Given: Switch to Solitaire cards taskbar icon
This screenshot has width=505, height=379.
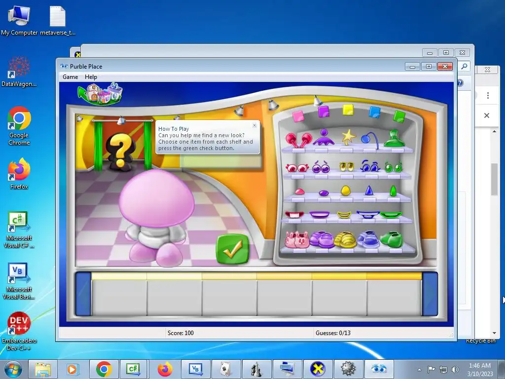Looking at the screenshot, I should point(226,369).
